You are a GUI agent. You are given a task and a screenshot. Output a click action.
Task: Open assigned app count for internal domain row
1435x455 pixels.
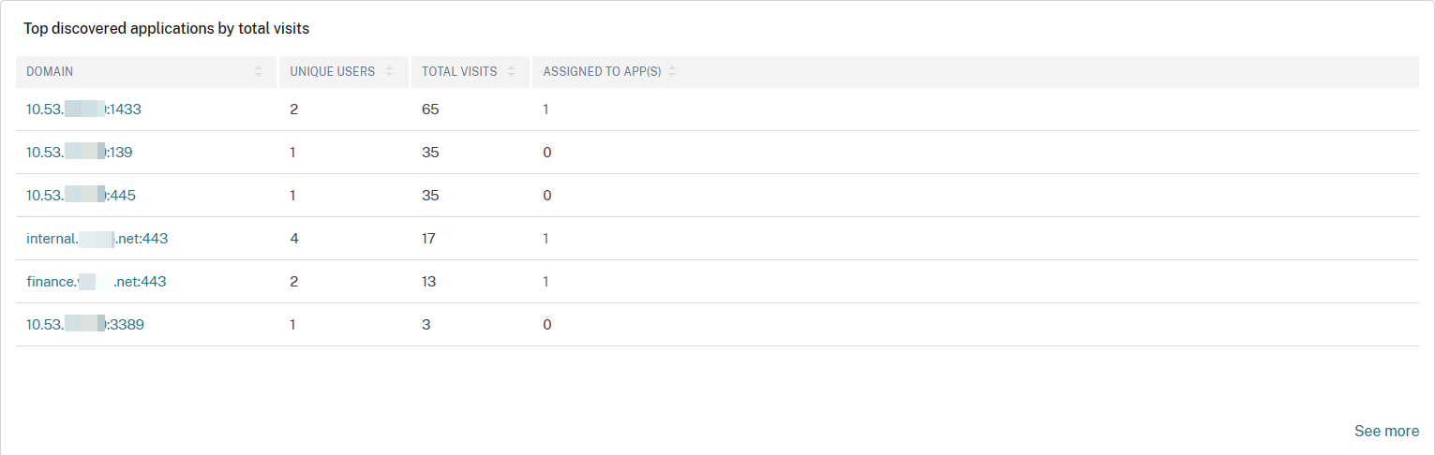[546, 239]
